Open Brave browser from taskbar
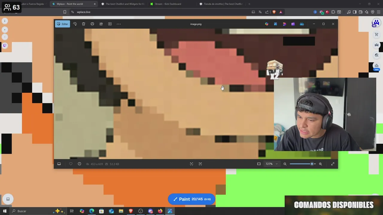The image size is (383, 215). 131,211
